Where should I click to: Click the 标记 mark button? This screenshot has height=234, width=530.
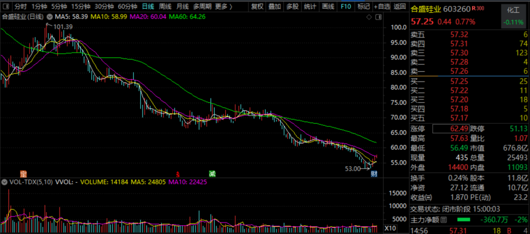(364, 6)
